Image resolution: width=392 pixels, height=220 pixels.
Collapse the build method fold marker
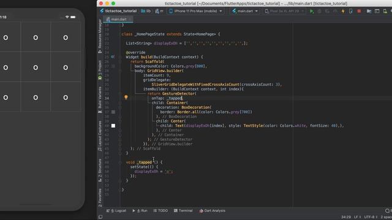(x=120, y=57)
